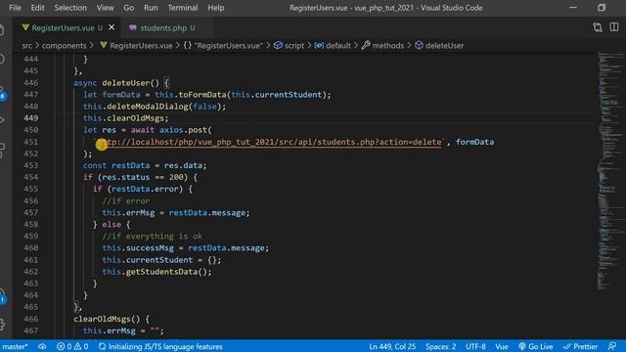Click the //if everything is ok comment

click(x=153, y=237)
